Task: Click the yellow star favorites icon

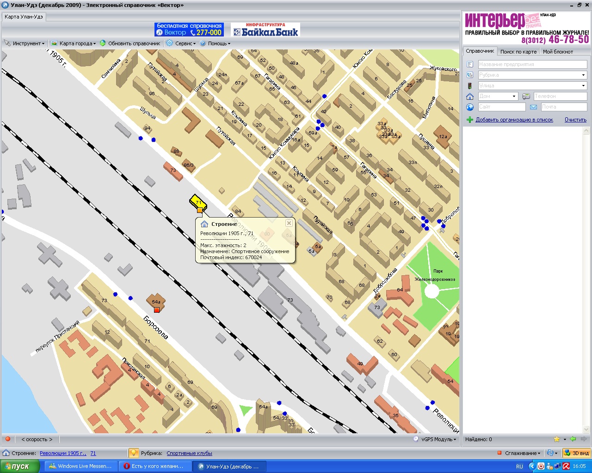Action: point(557,439)
